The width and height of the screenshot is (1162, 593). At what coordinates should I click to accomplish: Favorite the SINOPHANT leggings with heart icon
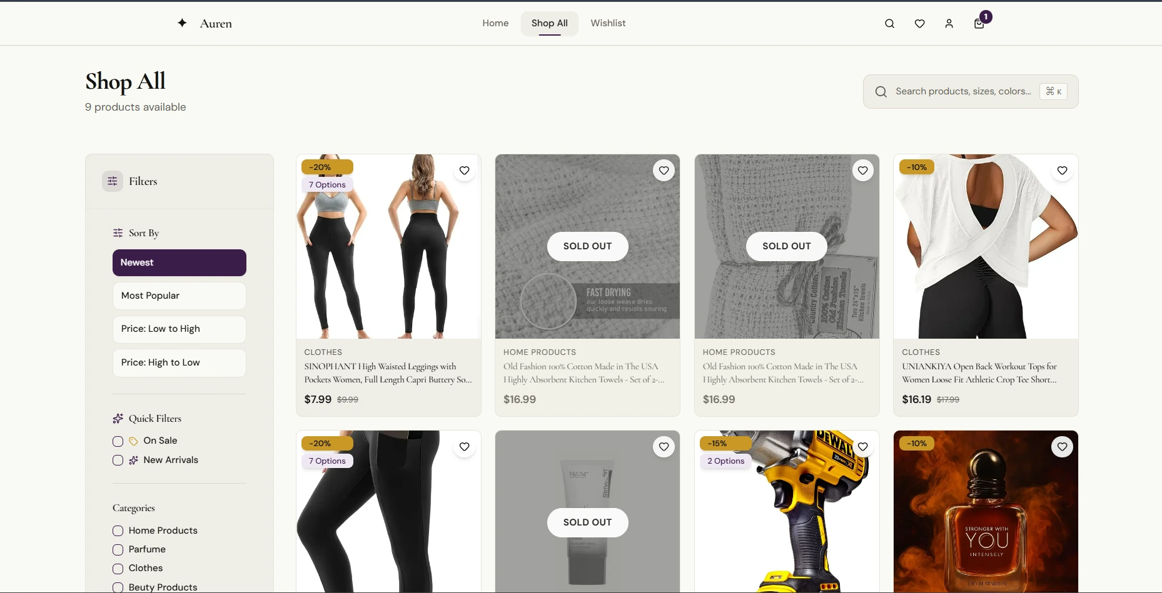[464, 171]
